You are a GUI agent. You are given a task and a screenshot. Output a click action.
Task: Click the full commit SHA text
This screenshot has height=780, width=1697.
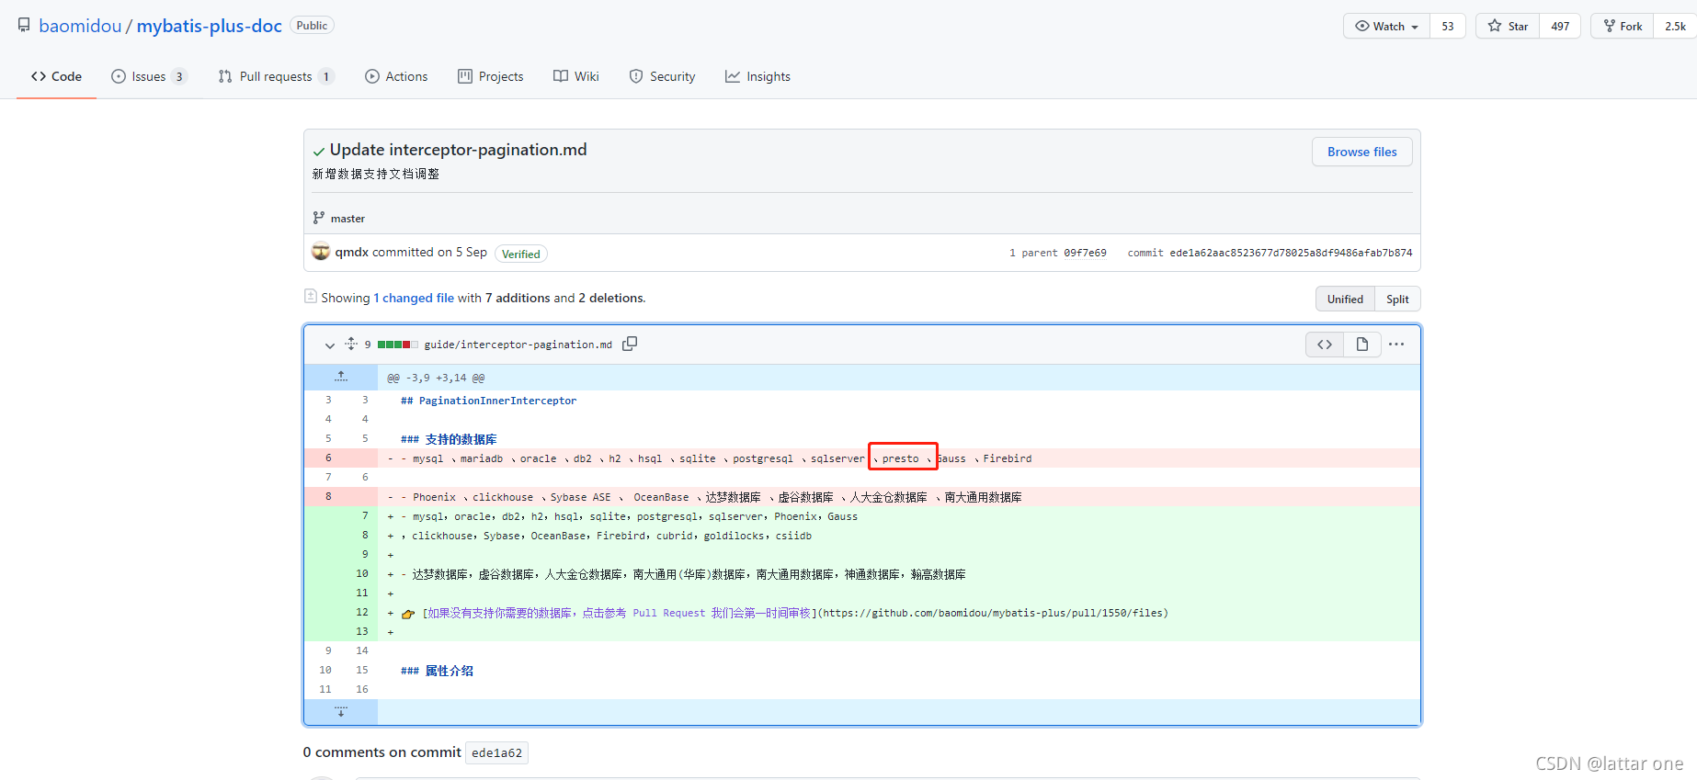point(1291,253)
